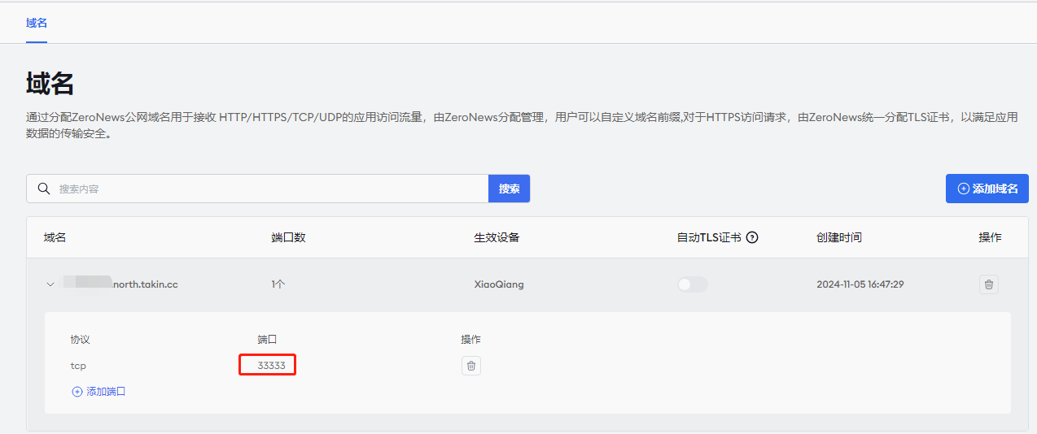Click the help icon next to 自动TLS证书
This screenshot has width=1037, height=434.
(752, 238)
